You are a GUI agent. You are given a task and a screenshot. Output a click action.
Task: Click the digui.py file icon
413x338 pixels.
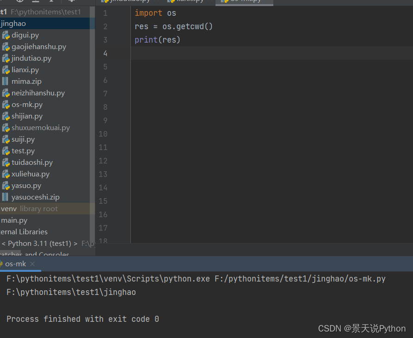(x=6, y=35)
